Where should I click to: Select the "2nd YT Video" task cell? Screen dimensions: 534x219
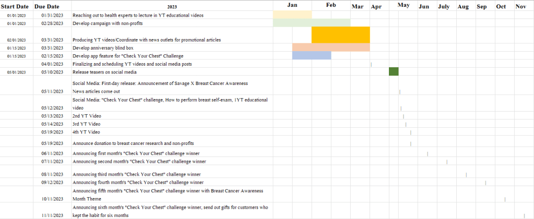(x=87, y=116)
